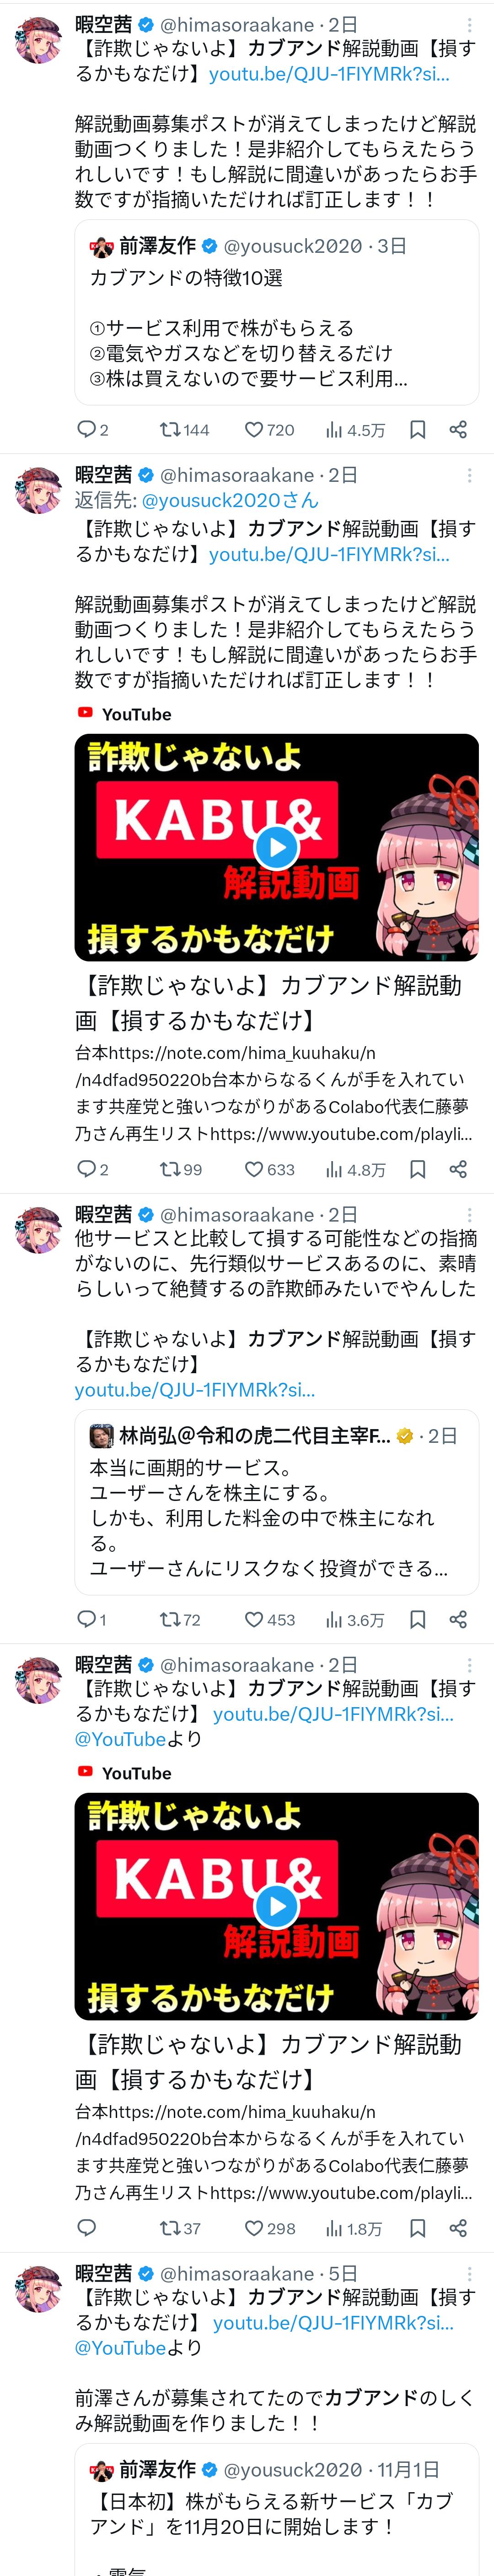Reply to the post with 99 reposts
494x2576 pixels.
click(87, 1169)
